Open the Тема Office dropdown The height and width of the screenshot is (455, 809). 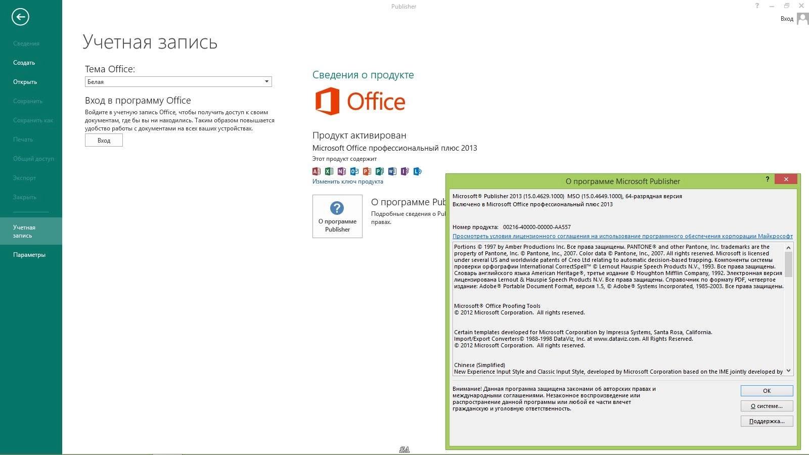click(x=178, y=81)
